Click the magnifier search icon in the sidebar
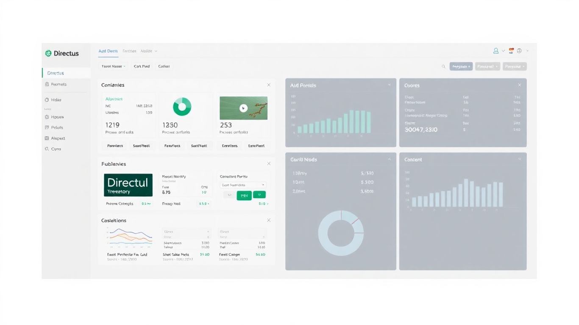579x325 pixels. tap(47, 149)
